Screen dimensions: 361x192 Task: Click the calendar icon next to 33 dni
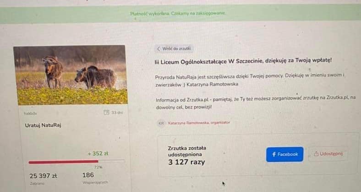point(106,112)
